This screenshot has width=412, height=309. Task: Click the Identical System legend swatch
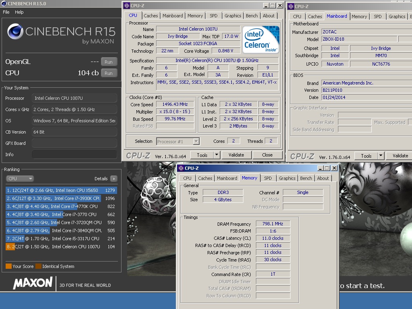click(38, 266)
